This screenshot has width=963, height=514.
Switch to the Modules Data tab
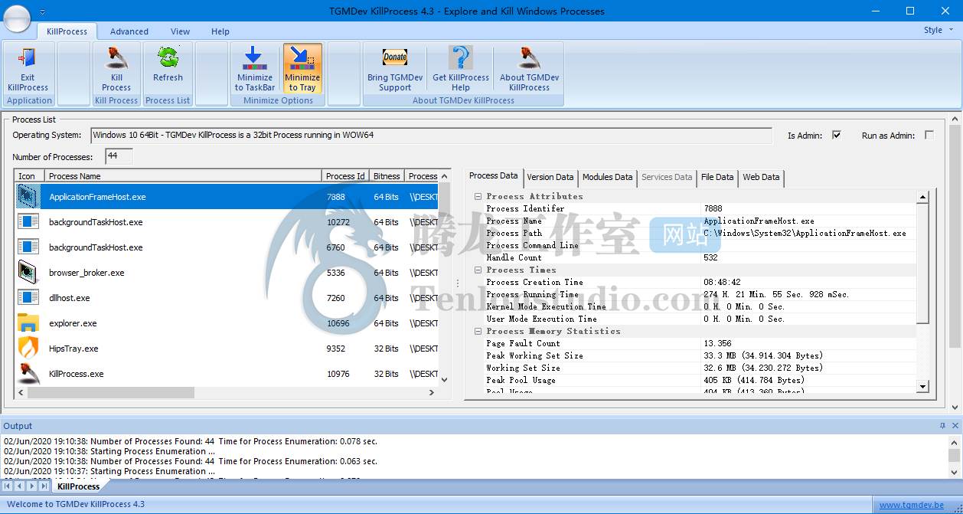[607, 177]
